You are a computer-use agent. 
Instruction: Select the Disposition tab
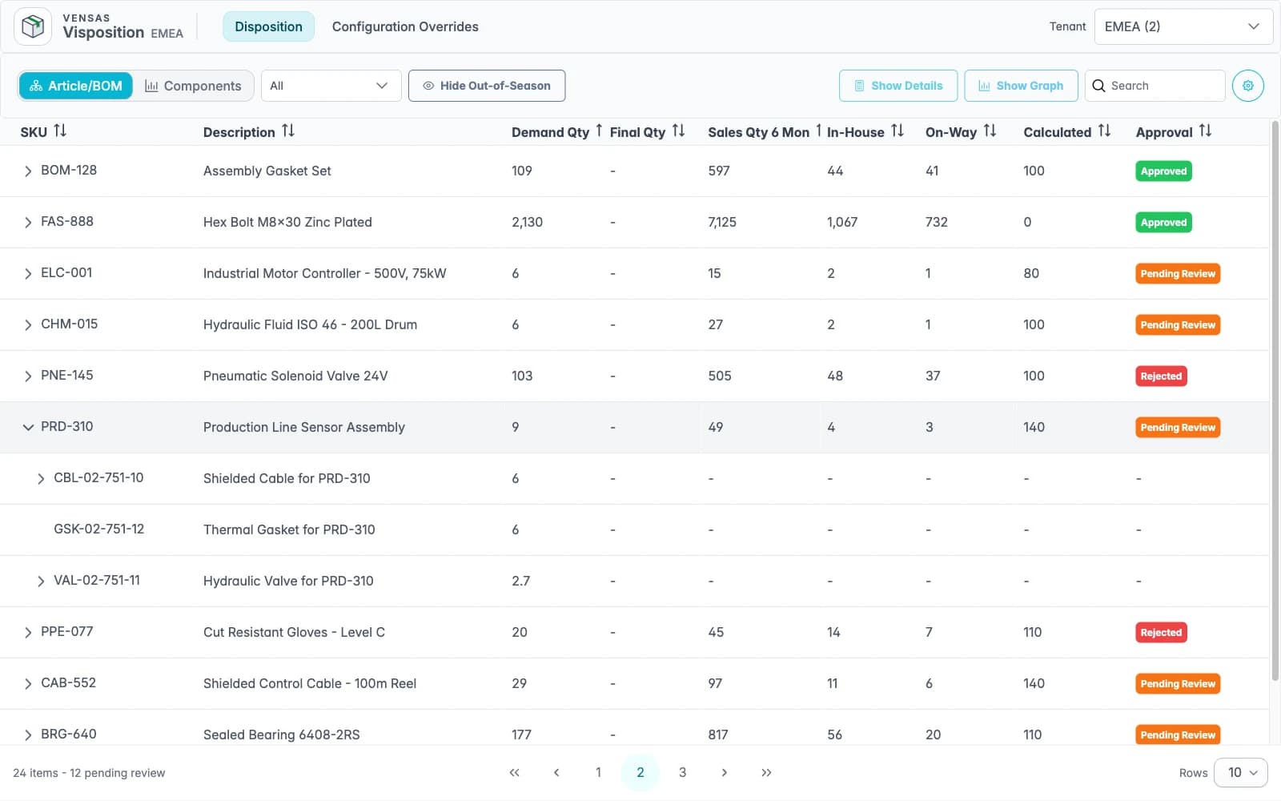pyautogui.click(x=268, y=26)
